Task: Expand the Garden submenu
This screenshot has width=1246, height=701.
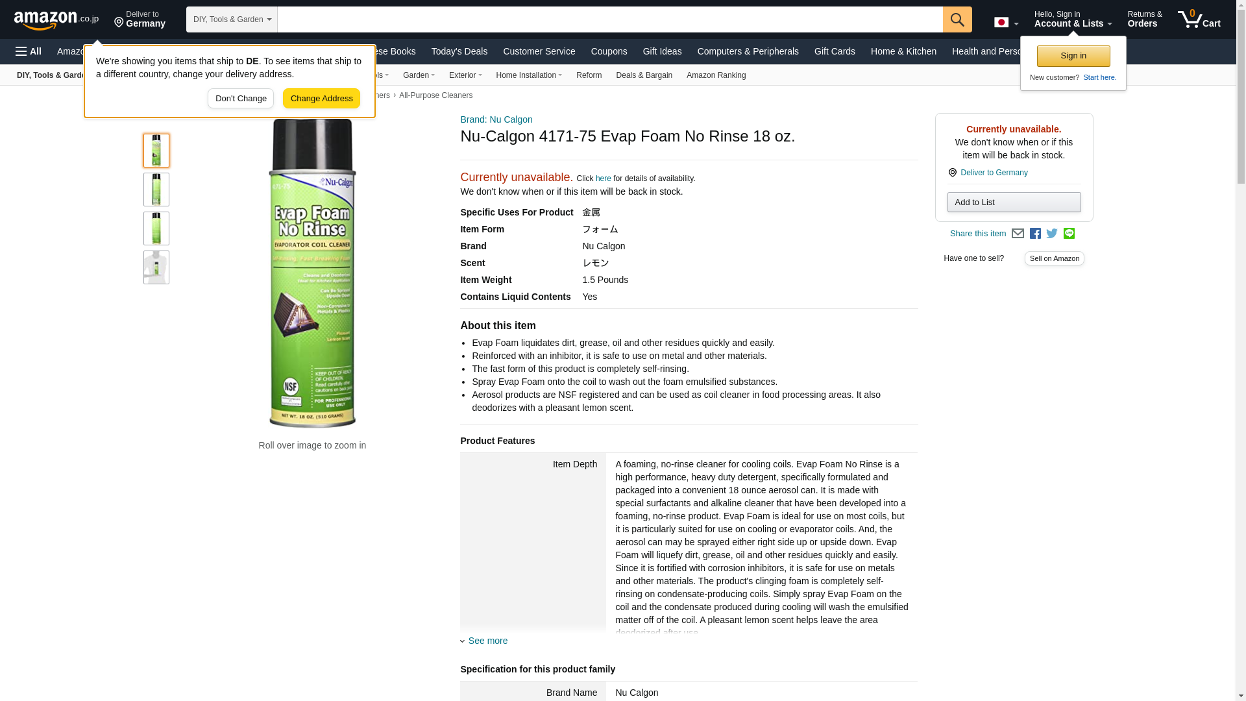Action: coord(419,75)
